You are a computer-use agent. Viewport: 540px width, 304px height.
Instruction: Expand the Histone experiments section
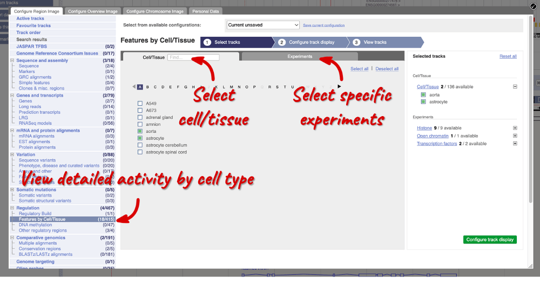(x=515, y=128)
